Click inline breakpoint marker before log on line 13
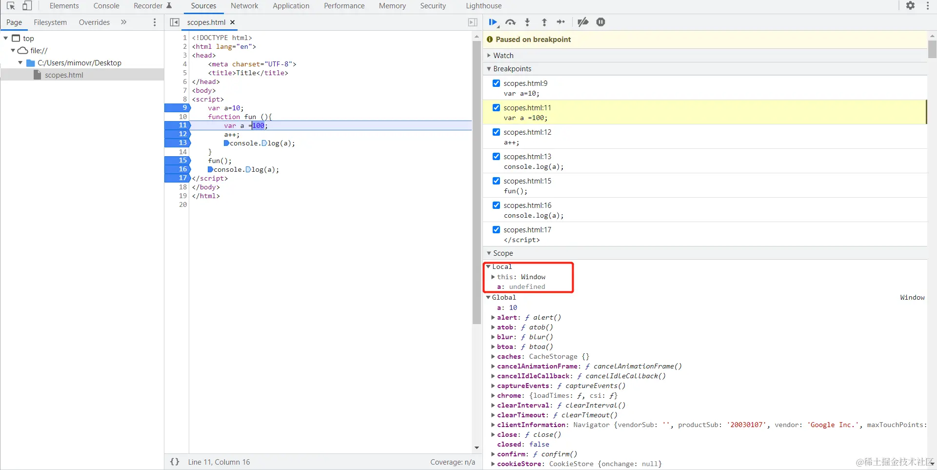The image size is (937, 470). (264, 143)
